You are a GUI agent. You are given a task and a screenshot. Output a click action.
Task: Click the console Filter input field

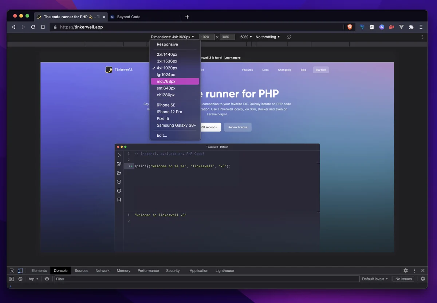(207, 279)
